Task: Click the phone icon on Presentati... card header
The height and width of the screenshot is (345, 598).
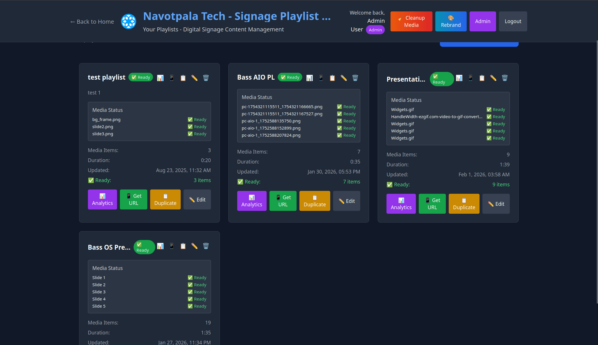Action: tap(470, 78)
